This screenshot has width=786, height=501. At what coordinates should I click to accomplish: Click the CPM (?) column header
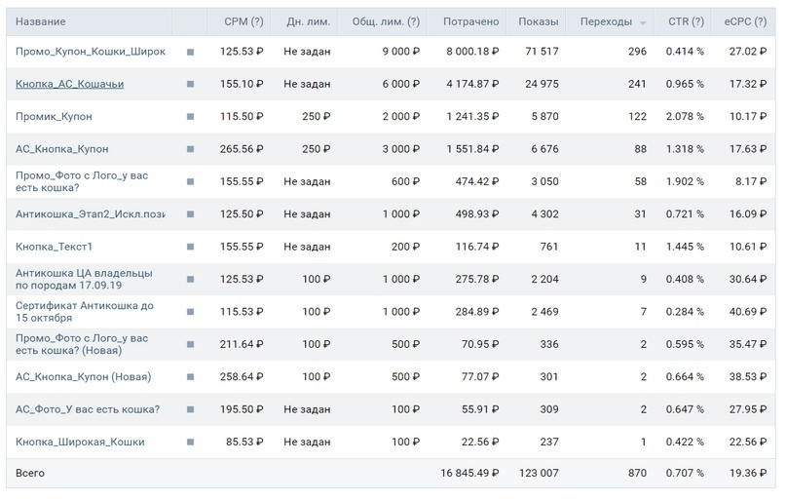[x=243, y=21]
